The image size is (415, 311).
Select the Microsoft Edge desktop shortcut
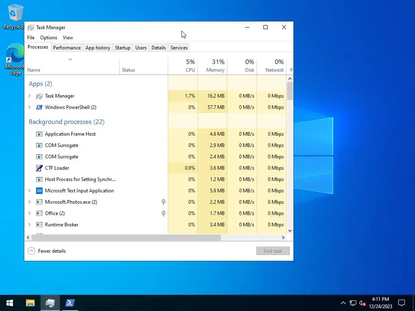[15, 60]
